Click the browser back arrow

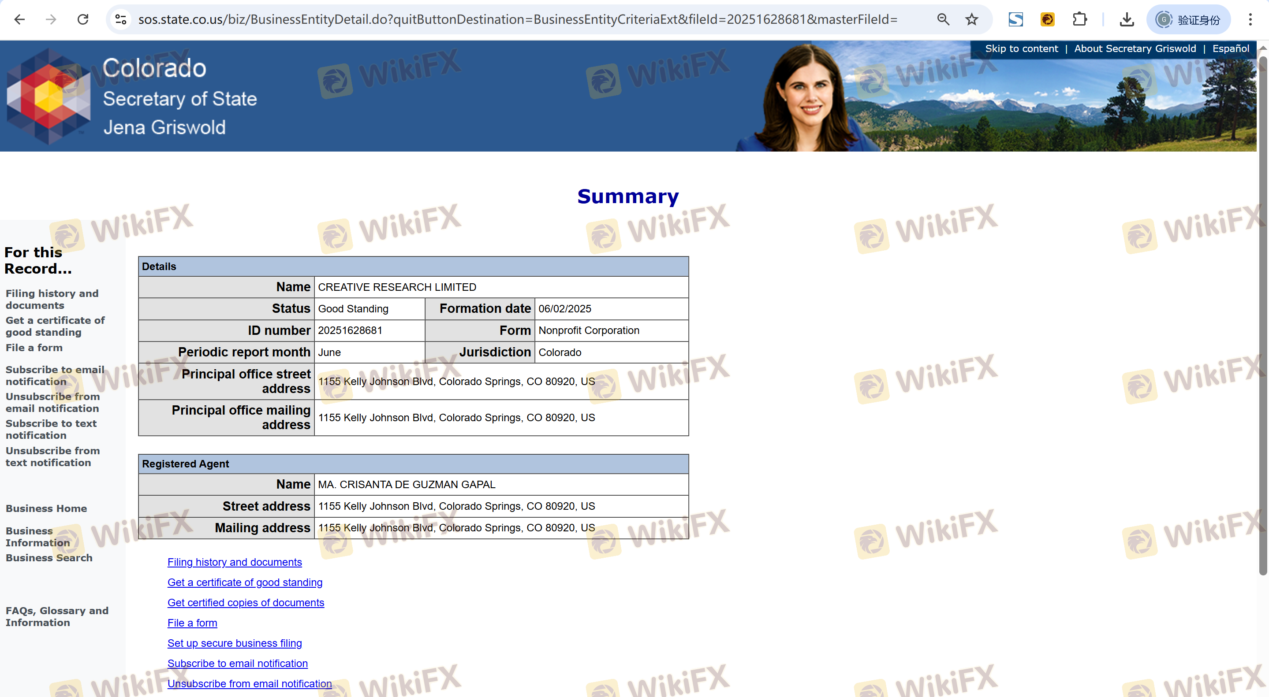(x=20, y=20)
